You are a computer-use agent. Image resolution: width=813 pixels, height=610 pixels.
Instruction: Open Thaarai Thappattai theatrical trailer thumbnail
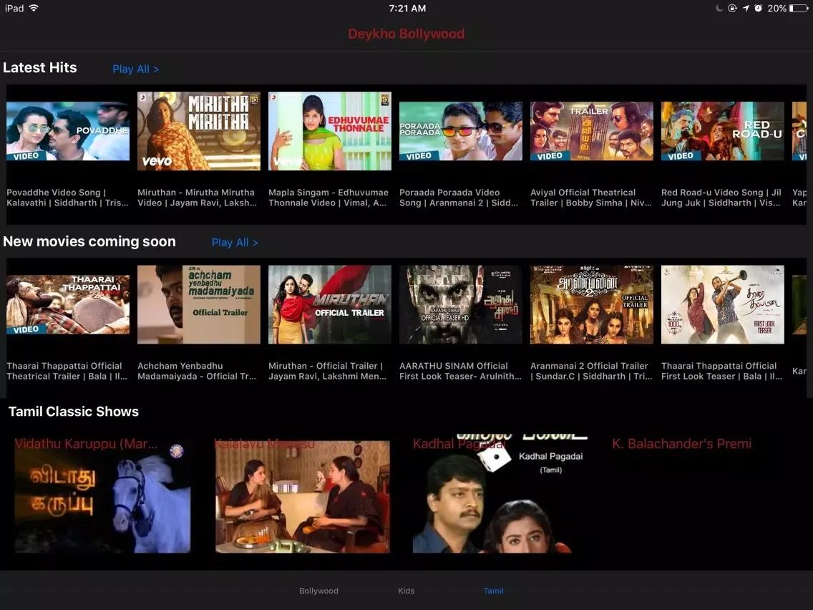tap(68, 304)
